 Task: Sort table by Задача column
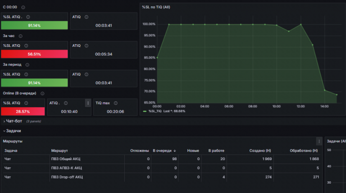(x=11, y=151)
